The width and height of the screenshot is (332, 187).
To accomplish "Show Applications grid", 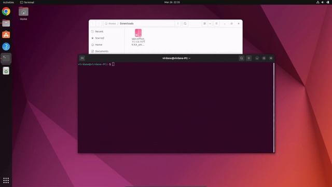I will click(x=6, y=180).
